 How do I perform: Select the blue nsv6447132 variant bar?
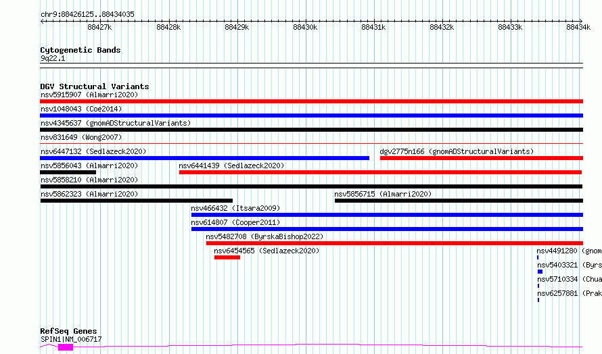click(x=205, y=158)
